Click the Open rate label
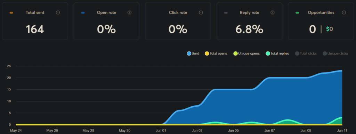356x134 pixels. click(x=106, y=13)
